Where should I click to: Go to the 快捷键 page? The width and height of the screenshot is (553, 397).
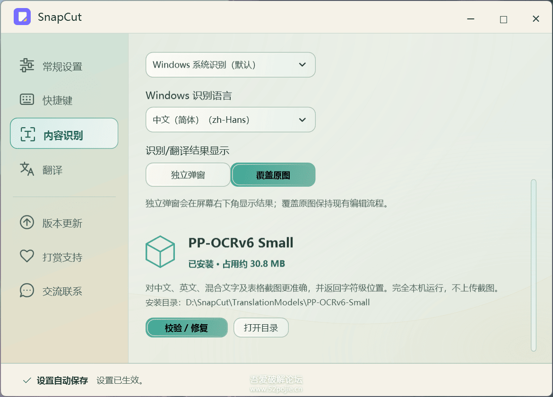[64, 100]
